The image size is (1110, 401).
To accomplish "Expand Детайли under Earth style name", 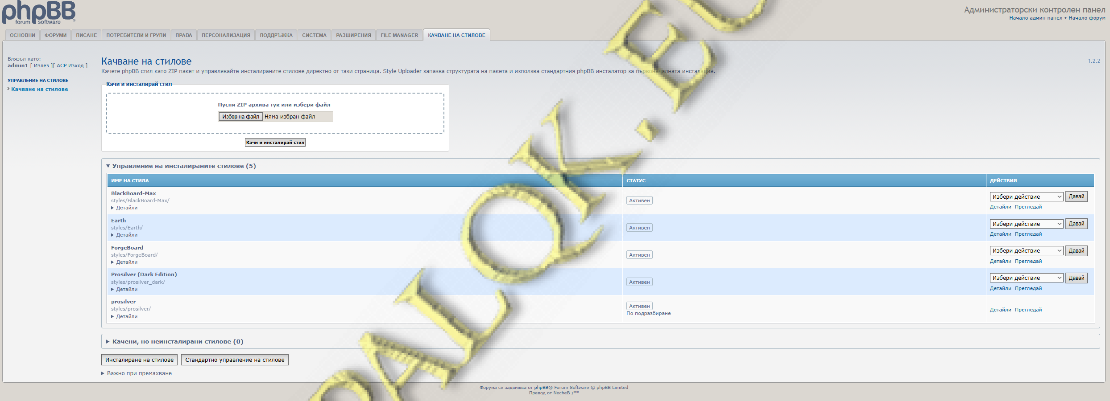I will click(124, 235).
